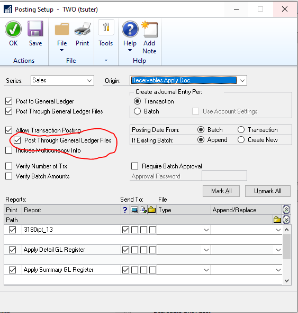The image size is (298, 313).
Task: Check Require Batch Approval box
Action: (x=134, y=166)
